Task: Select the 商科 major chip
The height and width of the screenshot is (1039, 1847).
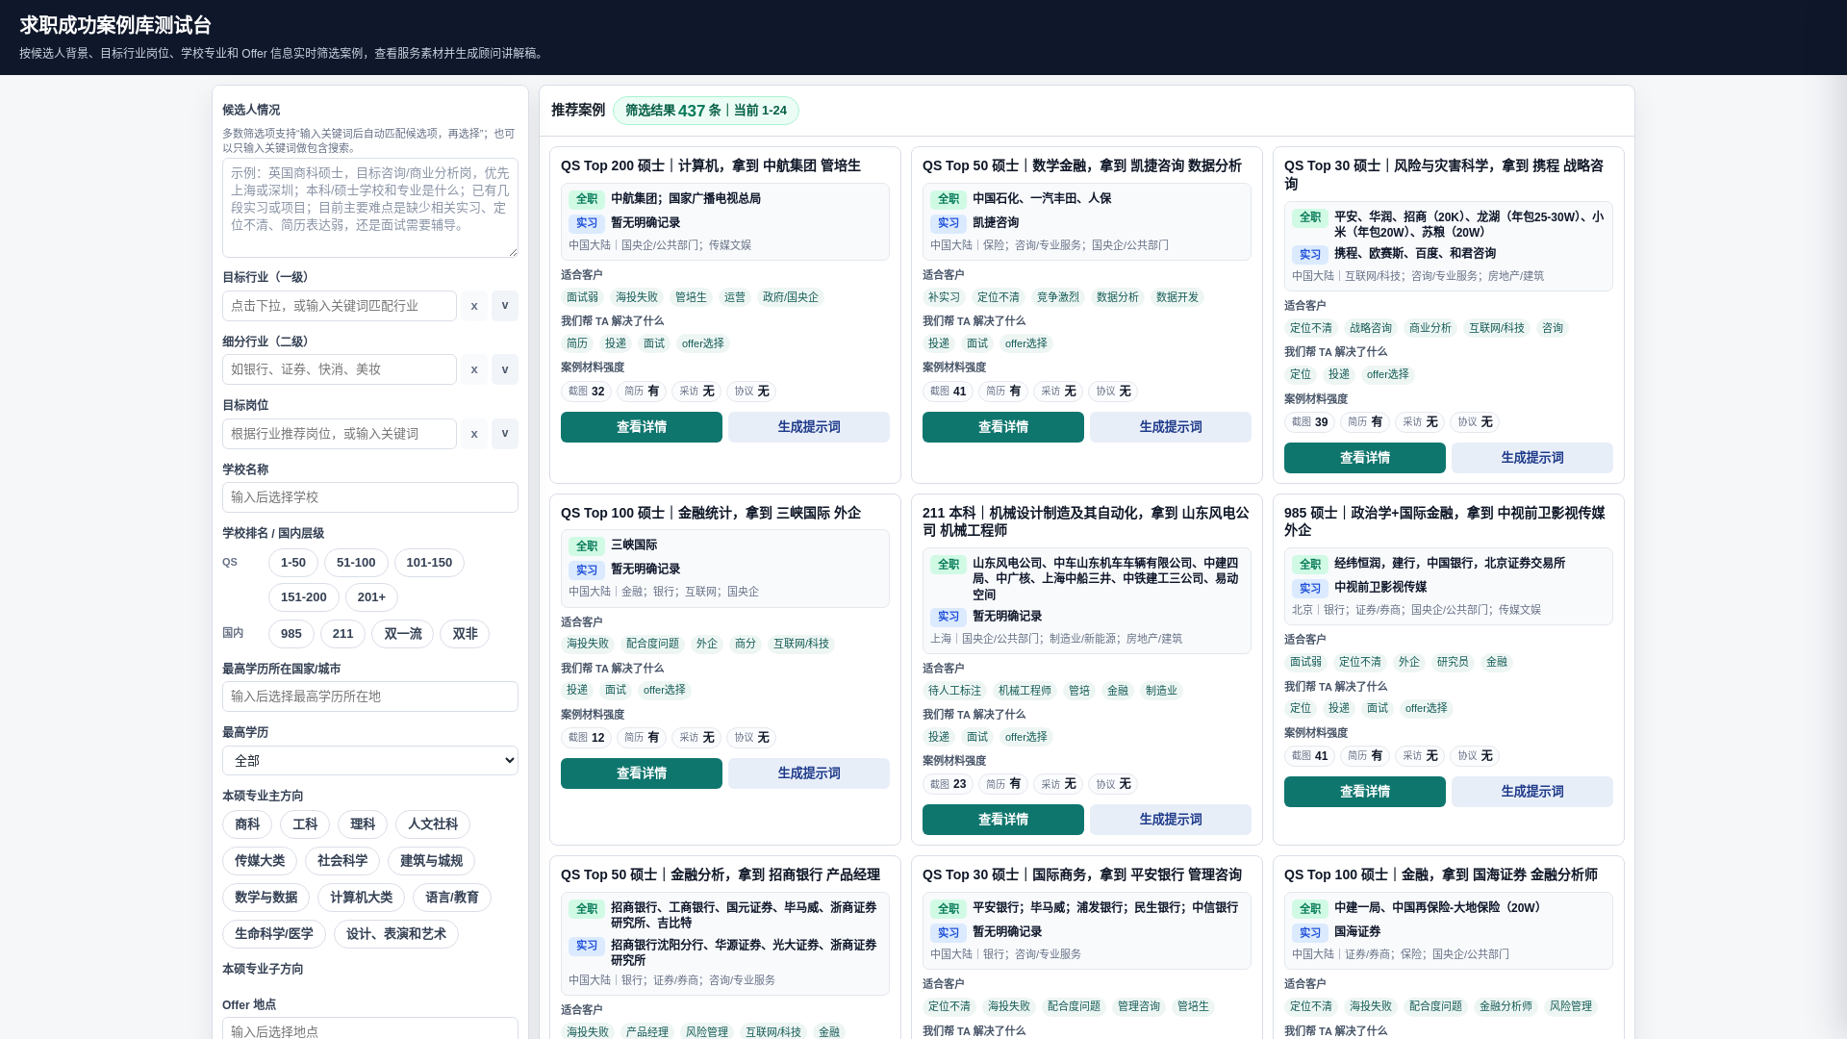Action: tap(247, 824)
